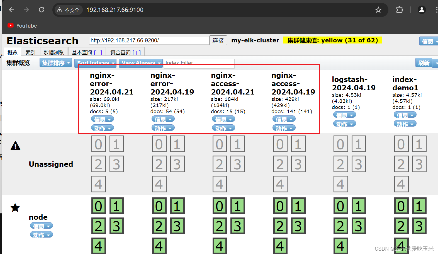Open the node 信息 dropdown

(41, 226)
